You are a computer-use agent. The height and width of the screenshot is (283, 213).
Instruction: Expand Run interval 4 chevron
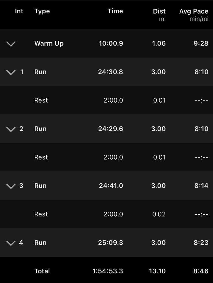[11, 243]
